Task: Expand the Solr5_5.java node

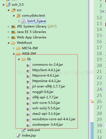Action: pyautogui.click(x=19, y=21)
